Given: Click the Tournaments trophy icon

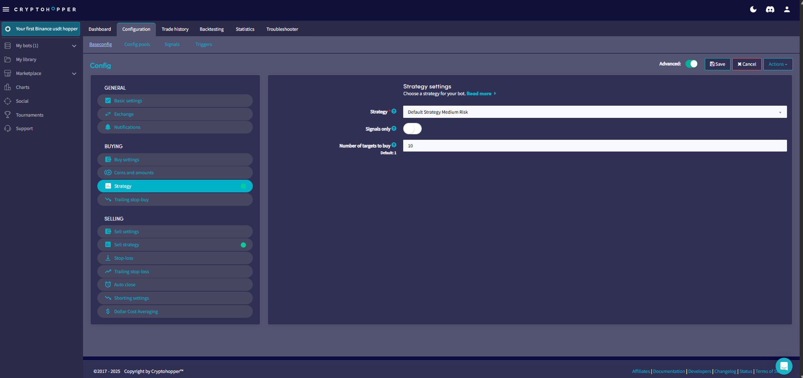Looking at the screenshot, I should 8,115.
